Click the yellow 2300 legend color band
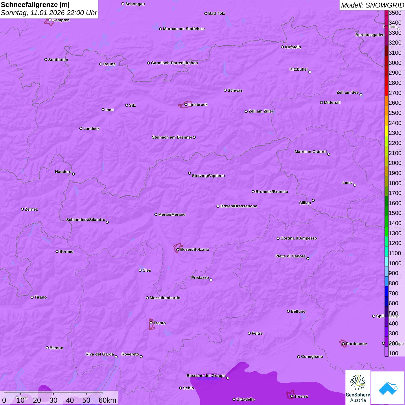The image size is (405, 405). point(386,131)
